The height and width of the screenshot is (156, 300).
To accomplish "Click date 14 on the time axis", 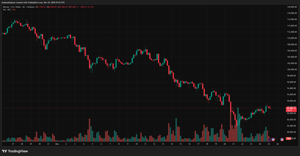I will [172, 144].
